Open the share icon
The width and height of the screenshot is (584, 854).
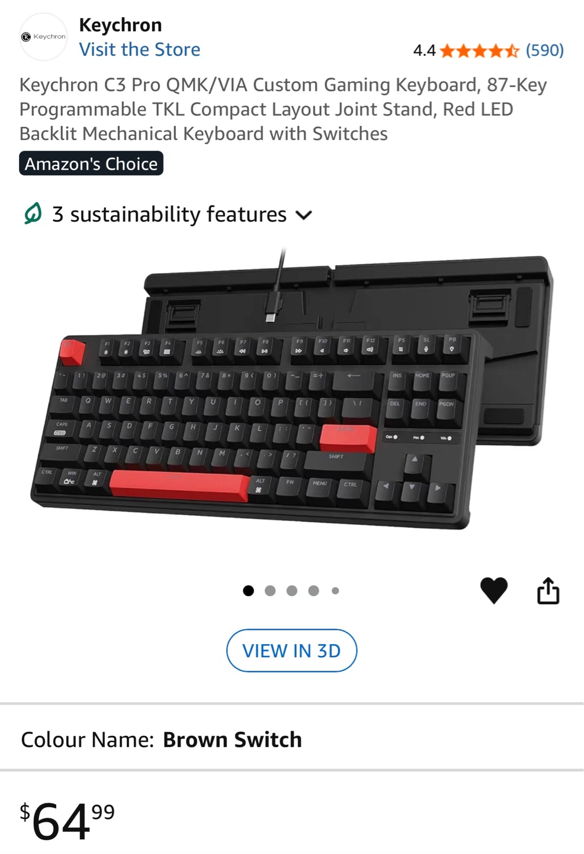[x=548, y=591]
